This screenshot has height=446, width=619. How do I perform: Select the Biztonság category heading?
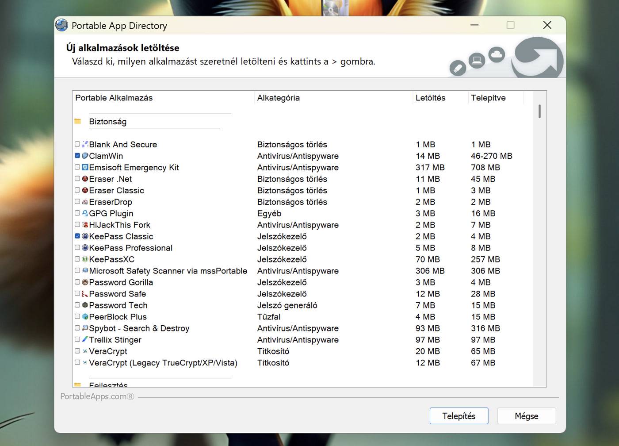click(107, 122)
